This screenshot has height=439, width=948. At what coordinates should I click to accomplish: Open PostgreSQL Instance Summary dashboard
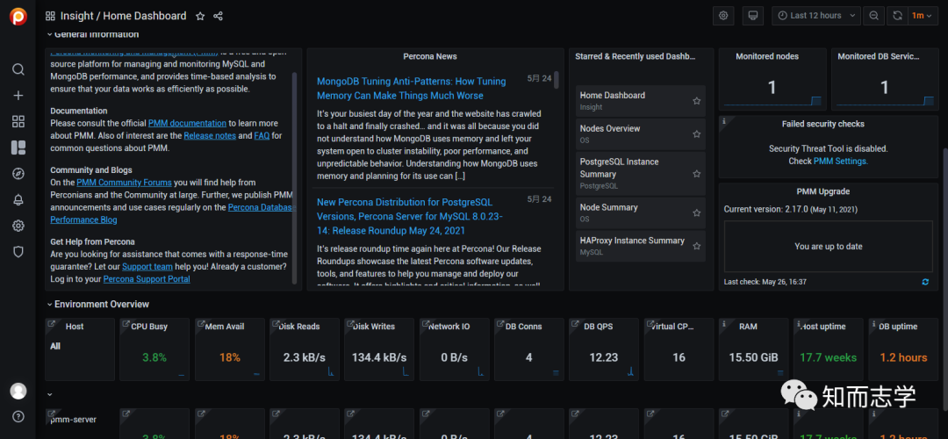[620, 168]
